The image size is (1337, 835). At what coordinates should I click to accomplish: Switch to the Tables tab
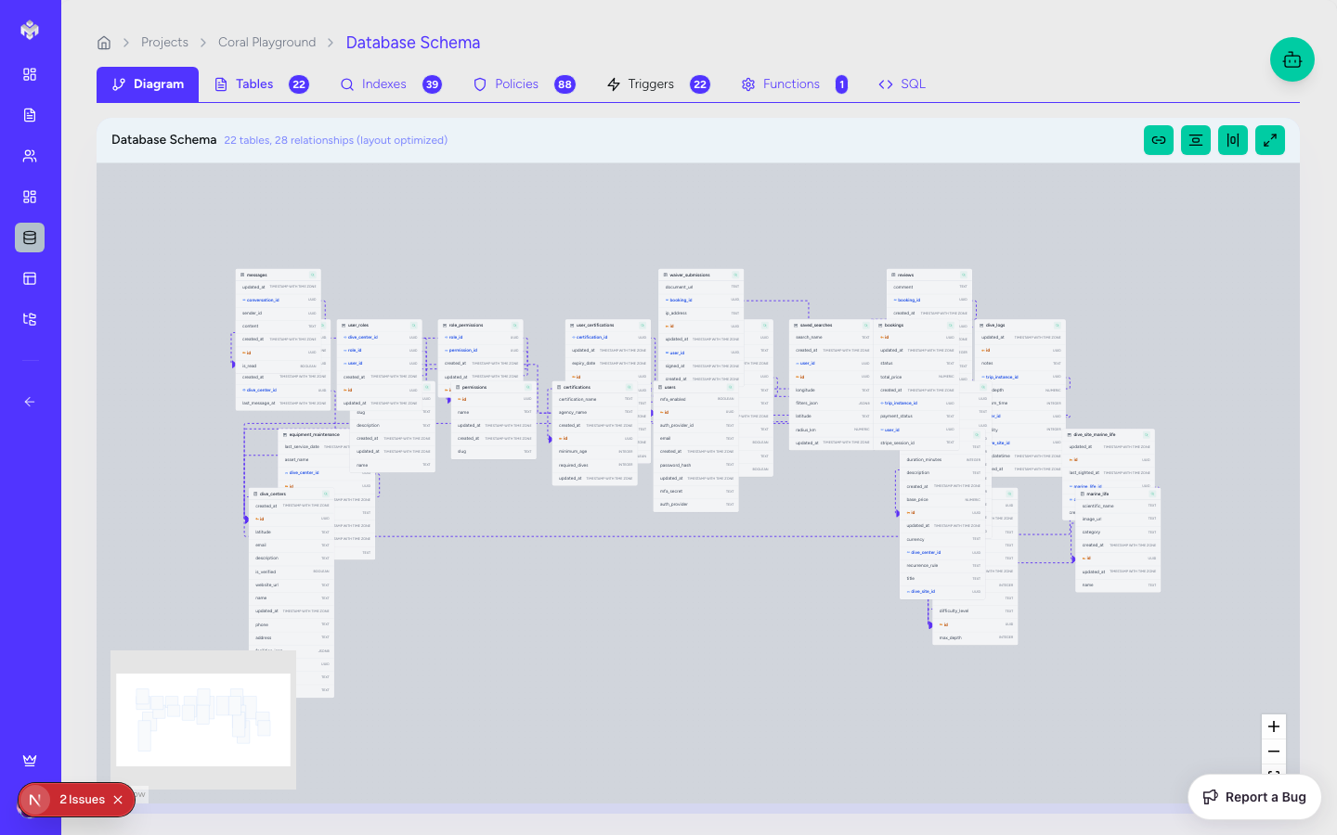(253, 84)
